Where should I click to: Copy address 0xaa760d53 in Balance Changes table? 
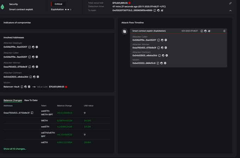[x=32, y=113]
